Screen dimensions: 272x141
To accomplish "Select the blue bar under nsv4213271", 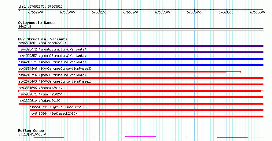I will 141,65.
